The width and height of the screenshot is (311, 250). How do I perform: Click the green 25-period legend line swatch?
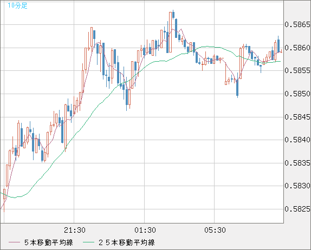coord(88,242)
